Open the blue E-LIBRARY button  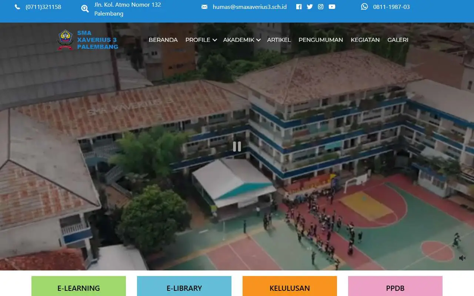(184, 286)
